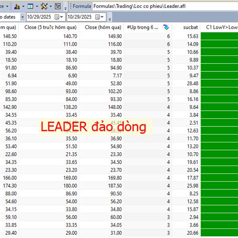The image size is (238, 238).
Task: Click green C1 cell in the 15.63 row
Action: point(219,36)
